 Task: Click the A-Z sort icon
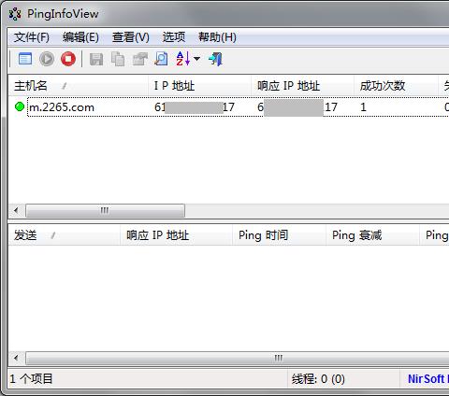coord(183,59)
